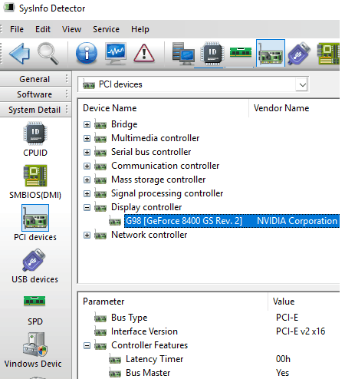Open the Help menu

[140, 29]
